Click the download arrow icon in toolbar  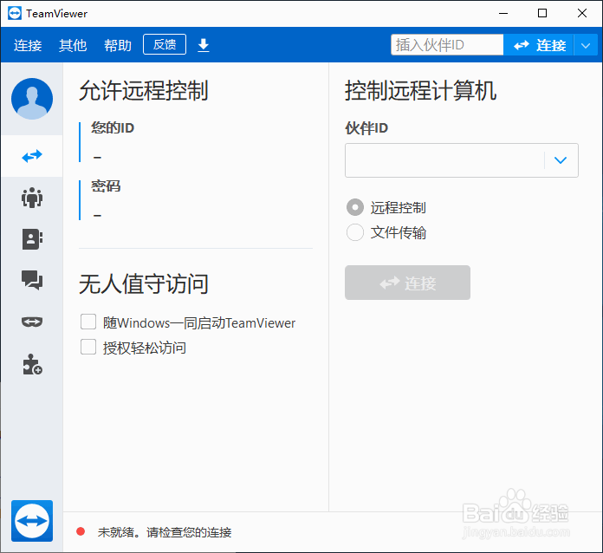204,45
